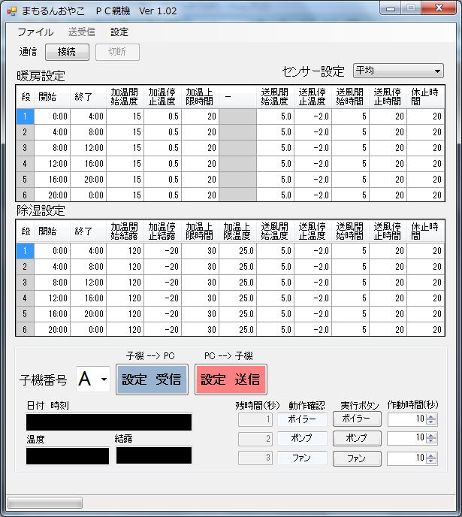
Task: Click the status bar progress bar
Action: pyautogui.click(x=45, y=503)
